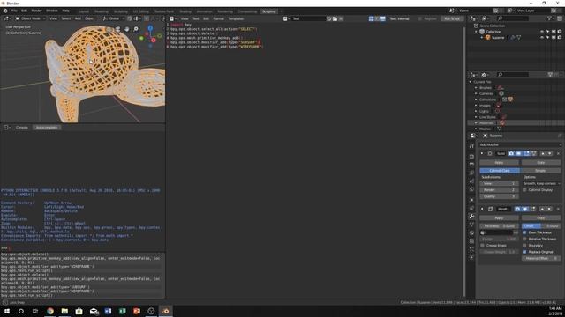Switch to the Layout workspace tab
Viewport: 565px width, 317px height.
click(84, 11)
